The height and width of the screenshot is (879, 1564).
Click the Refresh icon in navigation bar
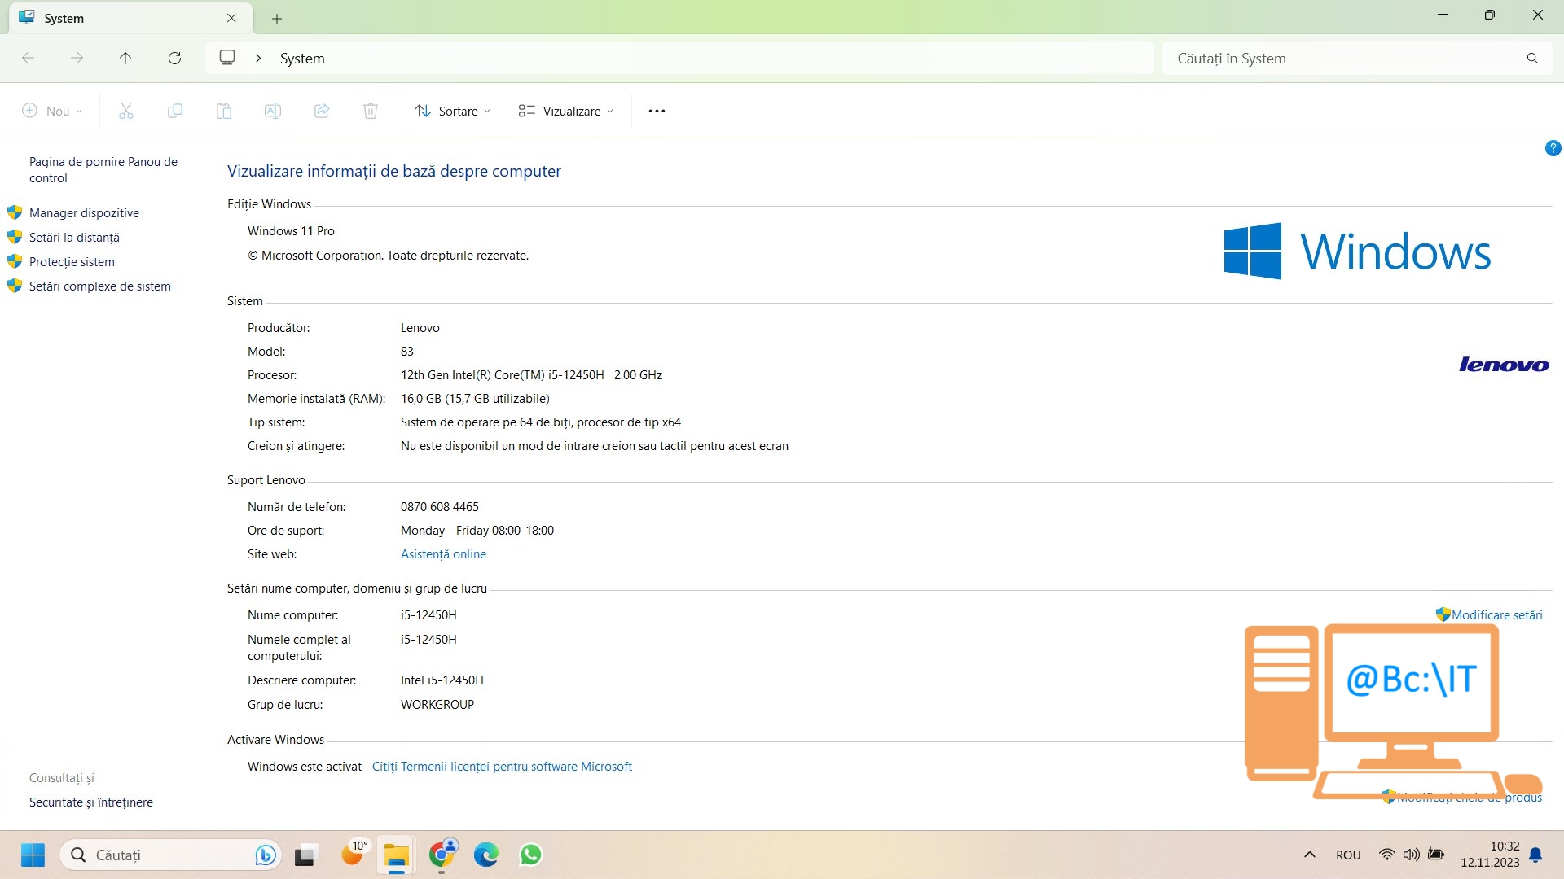point(174,58)
